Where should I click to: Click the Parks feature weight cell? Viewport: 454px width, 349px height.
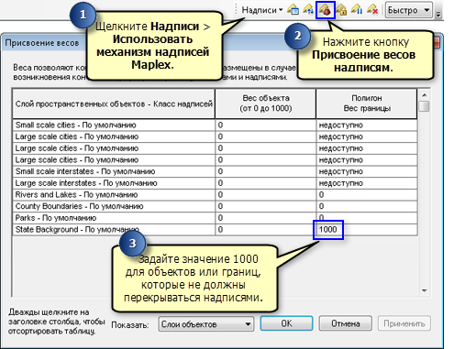point(265,218)
